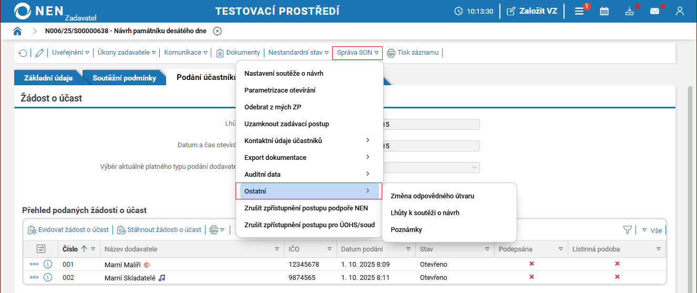Click the IČO value 9874565

302,277
